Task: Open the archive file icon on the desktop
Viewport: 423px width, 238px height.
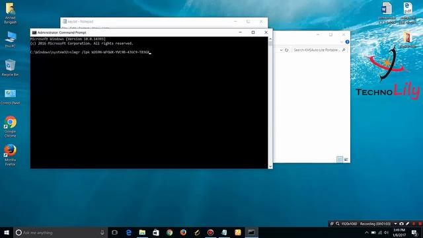Action: [x=408, y=40]
